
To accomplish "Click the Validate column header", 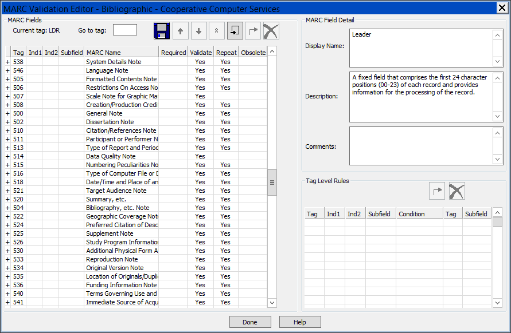I will (x=201, y=53).
